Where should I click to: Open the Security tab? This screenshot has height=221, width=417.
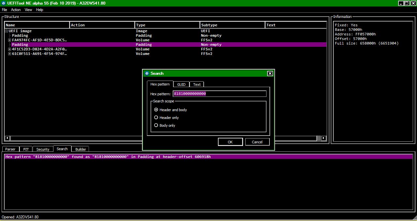point(43,149)
